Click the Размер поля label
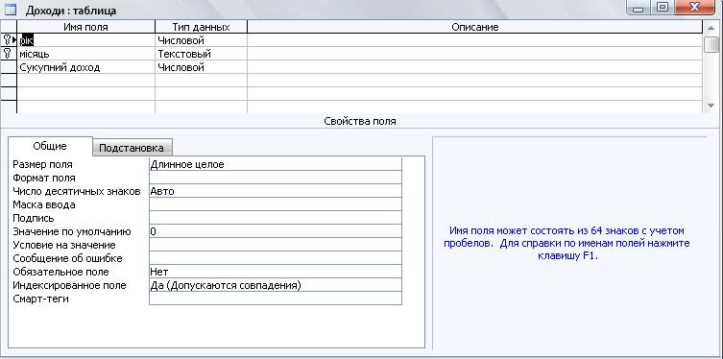 (42, 164)
